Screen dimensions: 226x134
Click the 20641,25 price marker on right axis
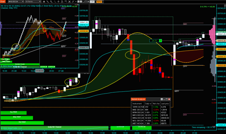[x=222, y=34]
